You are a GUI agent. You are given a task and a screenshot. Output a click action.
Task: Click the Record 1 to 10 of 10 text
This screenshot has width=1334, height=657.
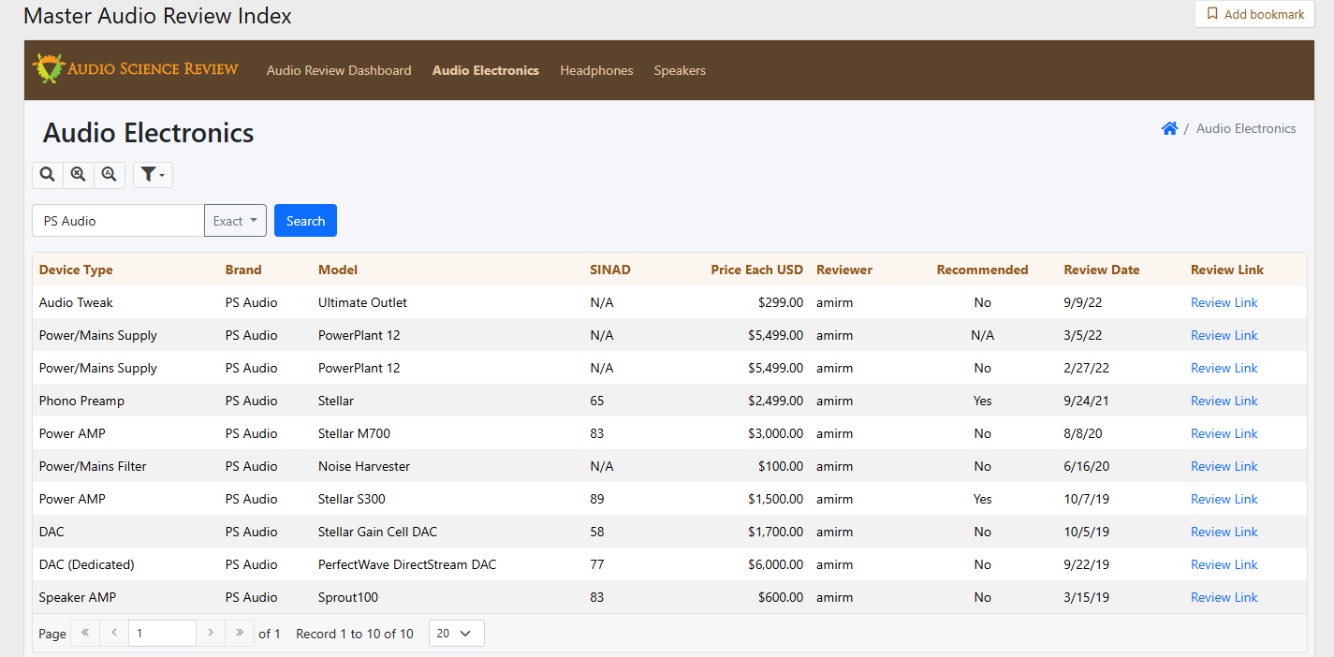355,634
